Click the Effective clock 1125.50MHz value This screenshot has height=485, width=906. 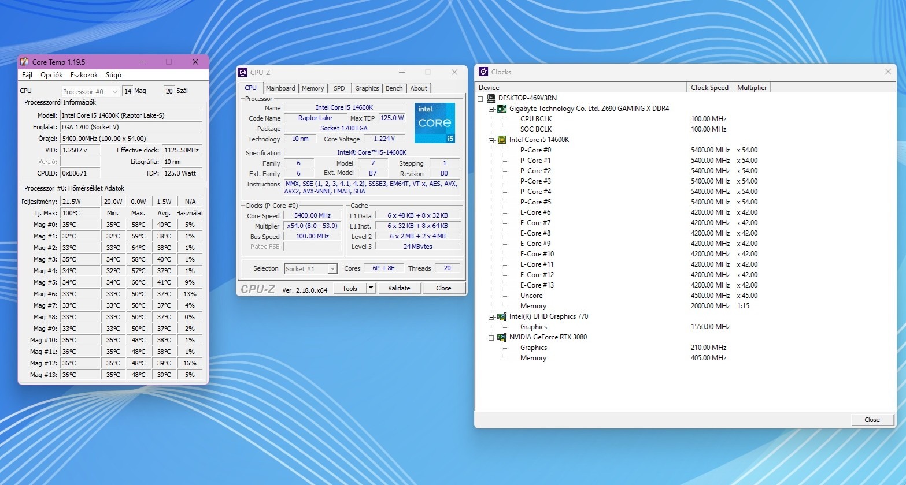pyautogui.click(x=182, y=150)
